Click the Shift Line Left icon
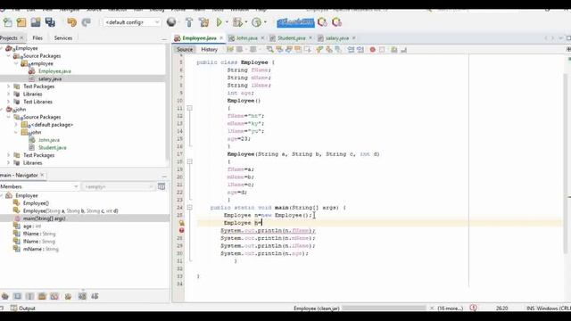This screenshot has width=571, height=321. click(x=351, y=50)
